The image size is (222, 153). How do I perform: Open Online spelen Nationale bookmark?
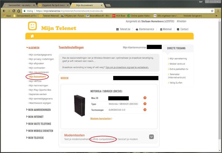139,16
